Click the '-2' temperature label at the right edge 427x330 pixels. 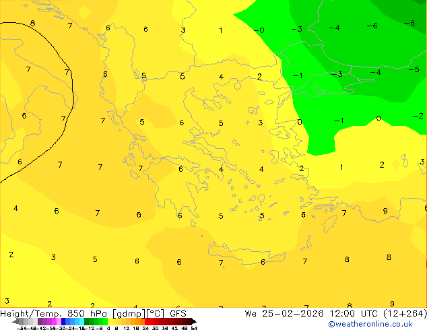pos(418,116)
